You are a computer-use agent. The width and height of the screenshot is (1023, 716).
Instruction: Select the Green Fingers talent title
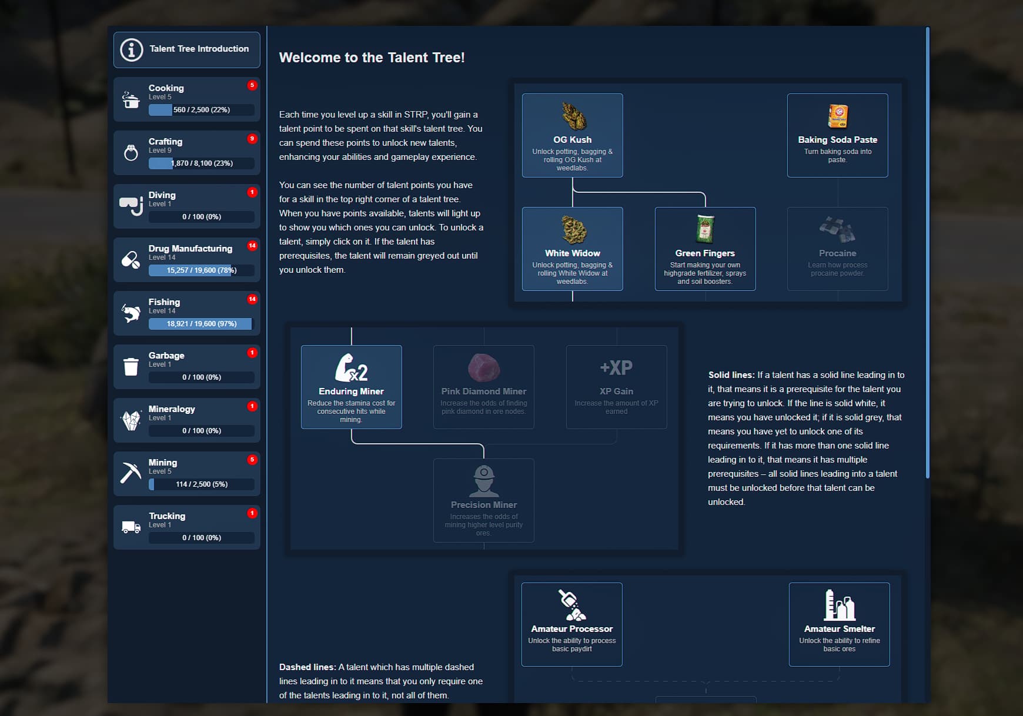[x=705, y=253]
